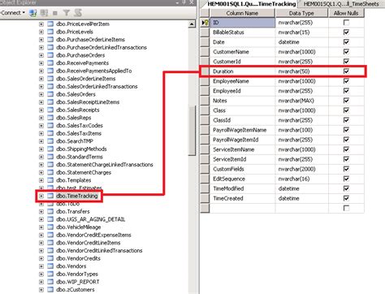Click the Allow Nulls column header

coord(346,13)
